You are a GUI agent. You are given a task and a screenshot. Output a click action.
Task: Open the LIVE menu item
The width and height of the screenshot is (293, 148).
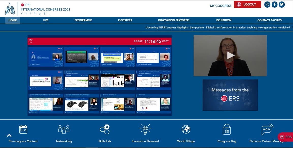pos(45,20)
